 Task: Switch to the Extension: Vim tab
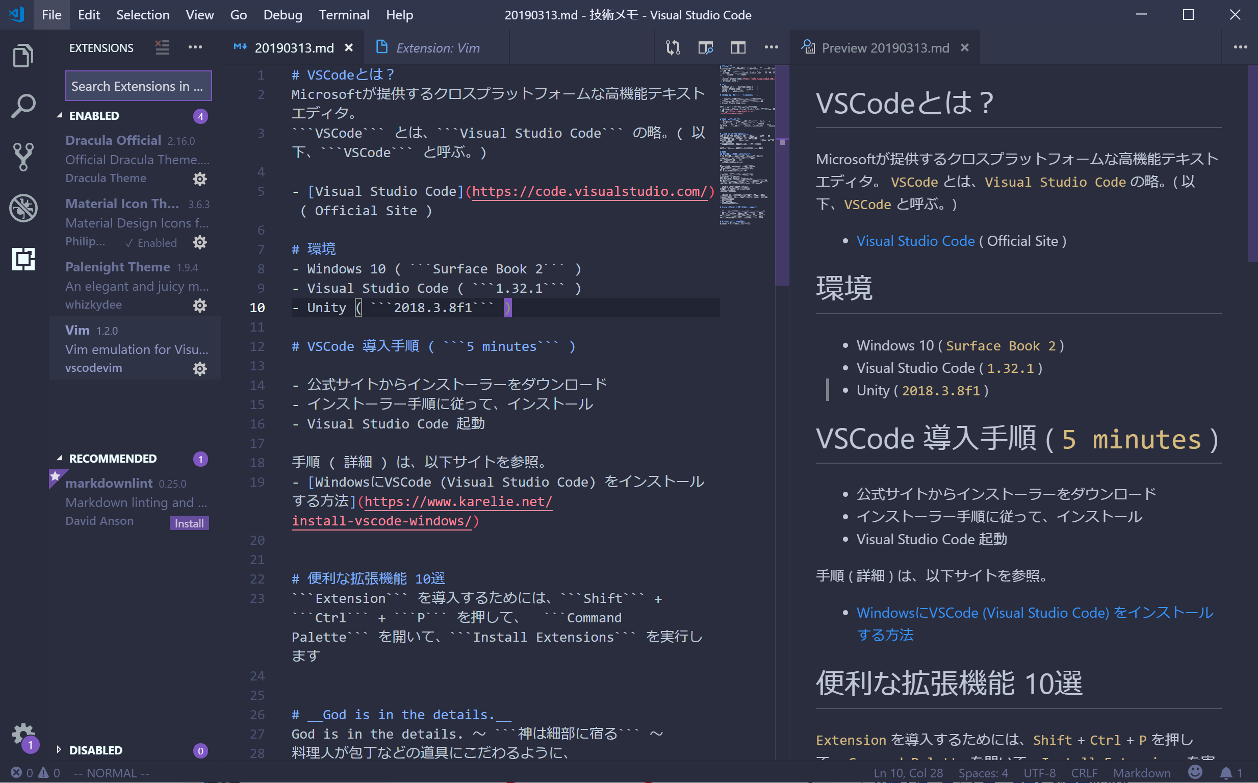(438, 47)
